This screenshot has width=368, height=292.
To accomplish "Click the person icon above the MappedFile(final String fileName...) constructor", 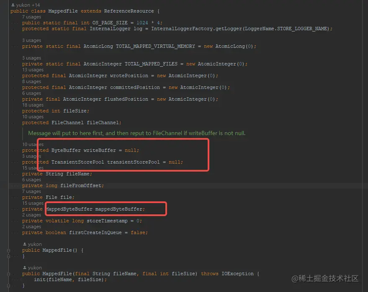I will click(25, 268).
